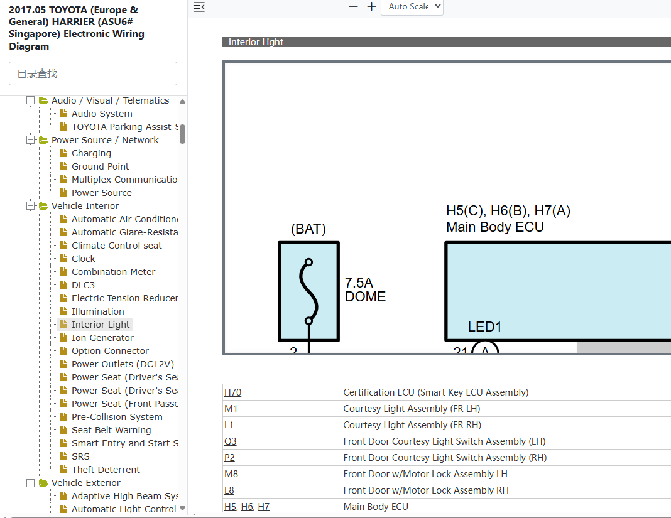Zoom in with the plus button
Screen dimensions: 671x518
[x=371, y=6]
